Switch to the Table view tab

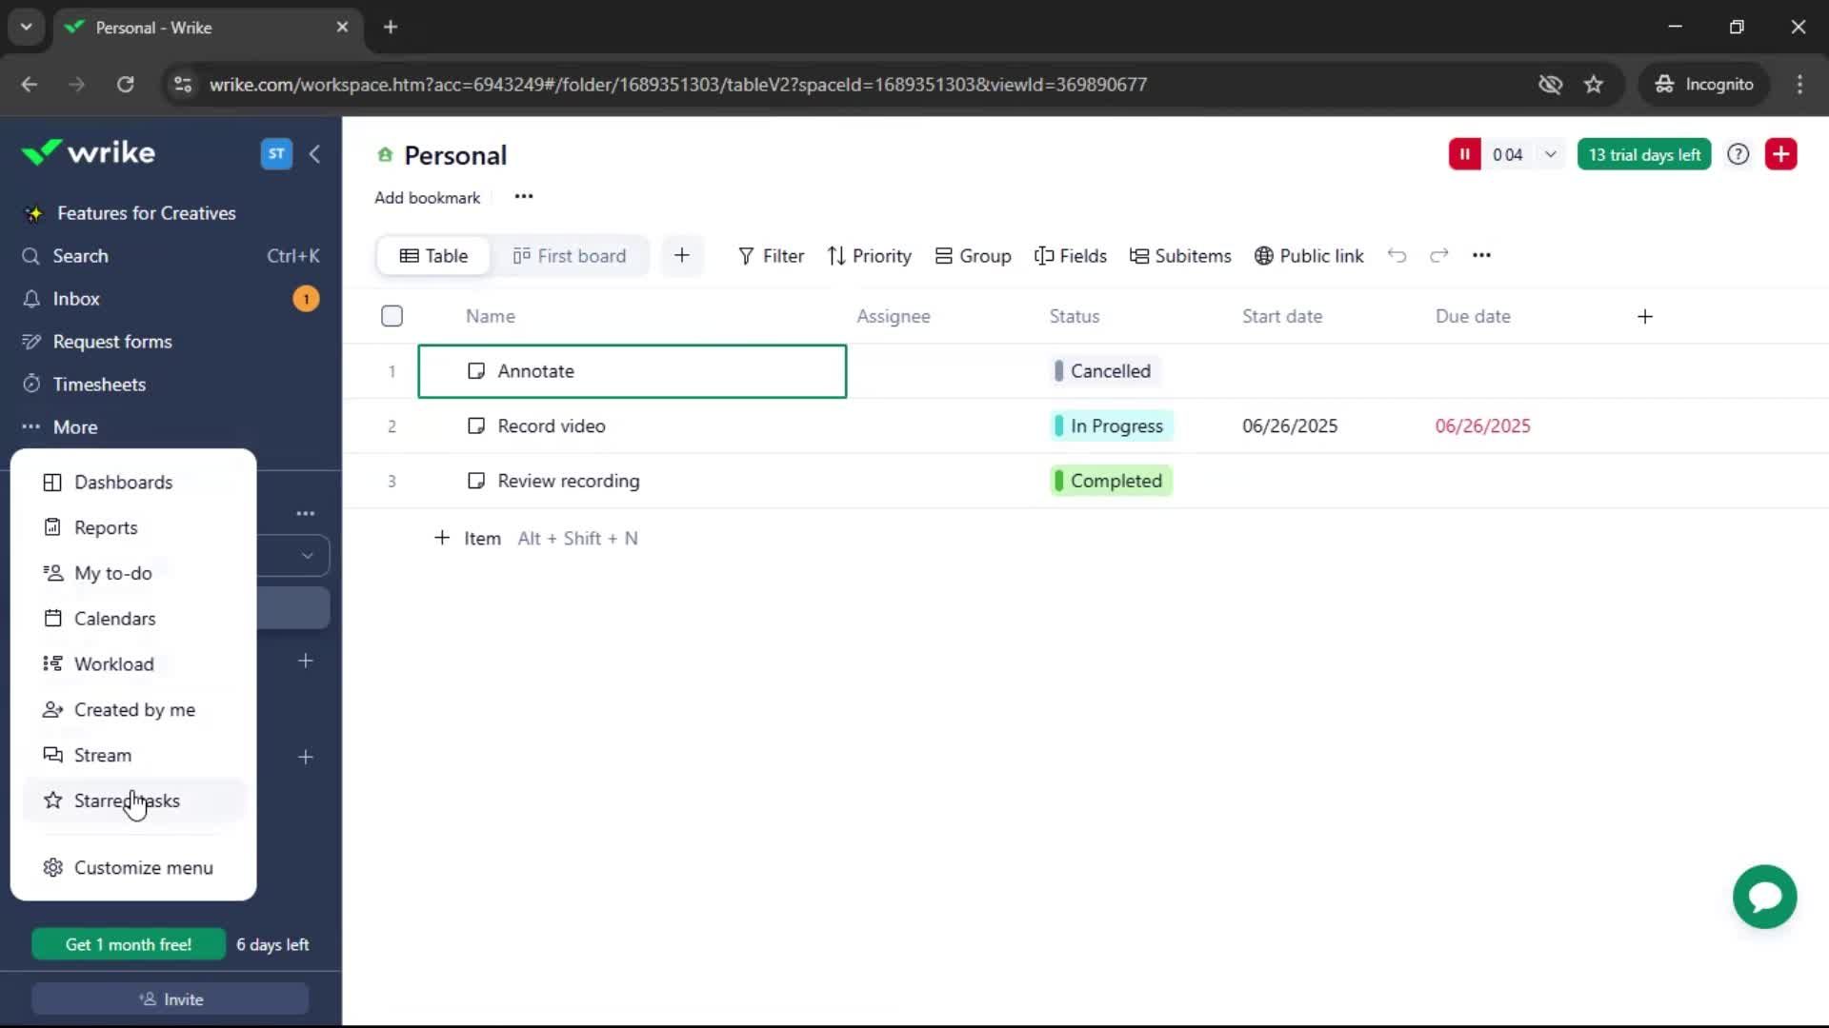coord(433,256)
